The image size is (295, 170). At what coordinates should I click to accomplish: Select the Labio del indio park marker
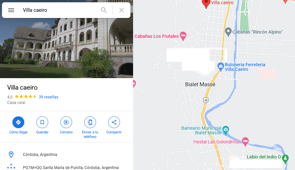285,159
